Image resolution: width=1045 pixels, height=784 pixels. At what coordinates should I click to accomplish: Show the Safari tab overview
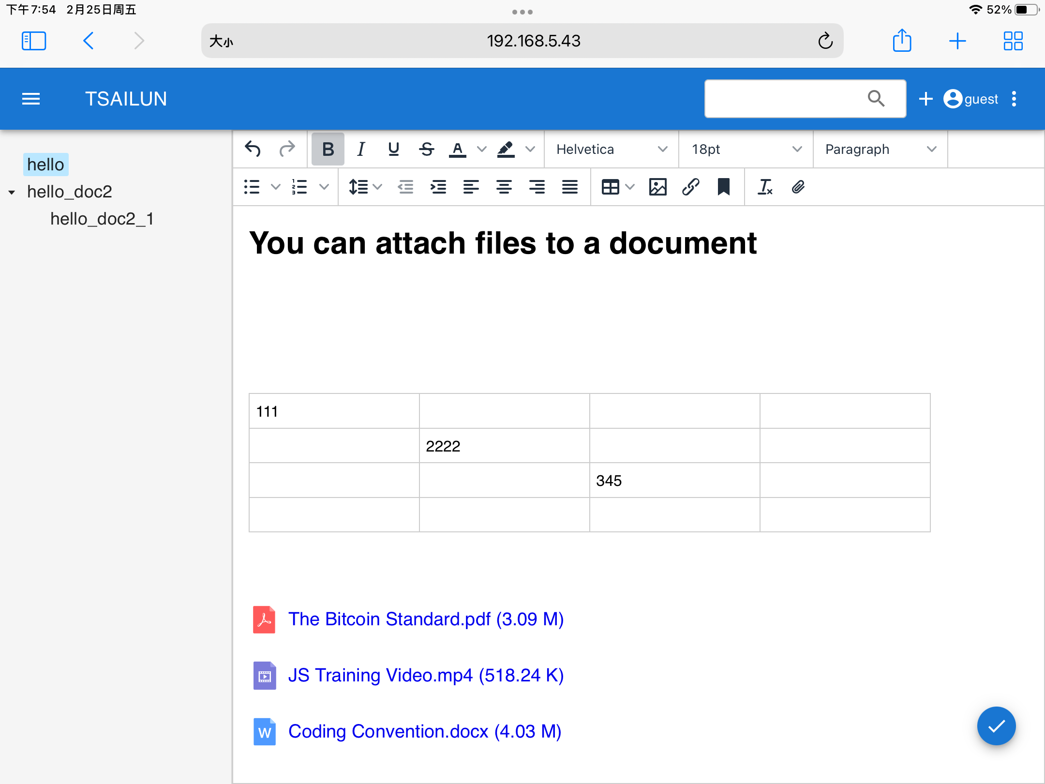coord(1013,41)
